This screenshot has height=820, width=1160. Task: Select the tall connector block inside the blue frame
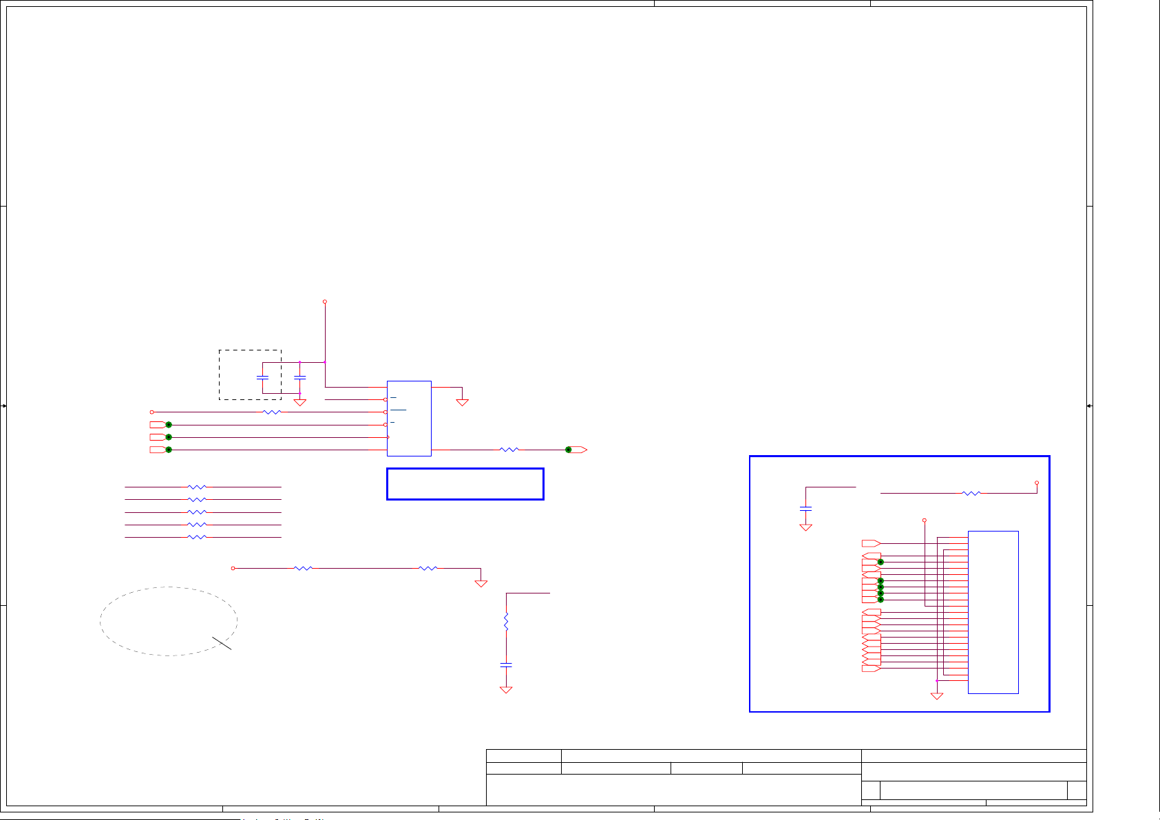pos(993,612)
